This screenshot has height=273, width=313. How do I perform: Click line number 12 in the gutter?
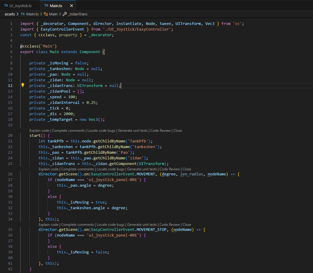pos(10,85)
